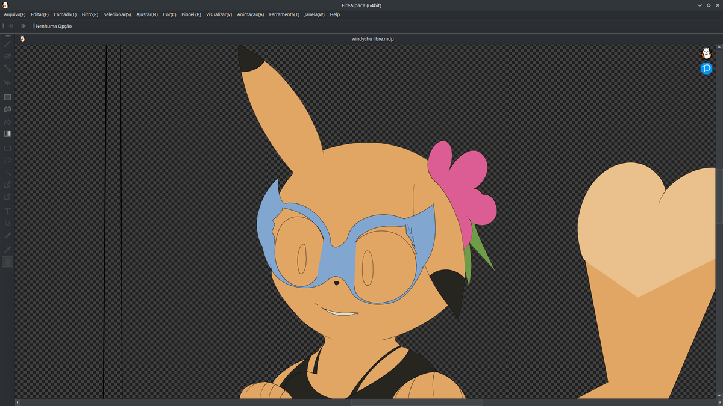Open the Editar menu

(40, 14)
